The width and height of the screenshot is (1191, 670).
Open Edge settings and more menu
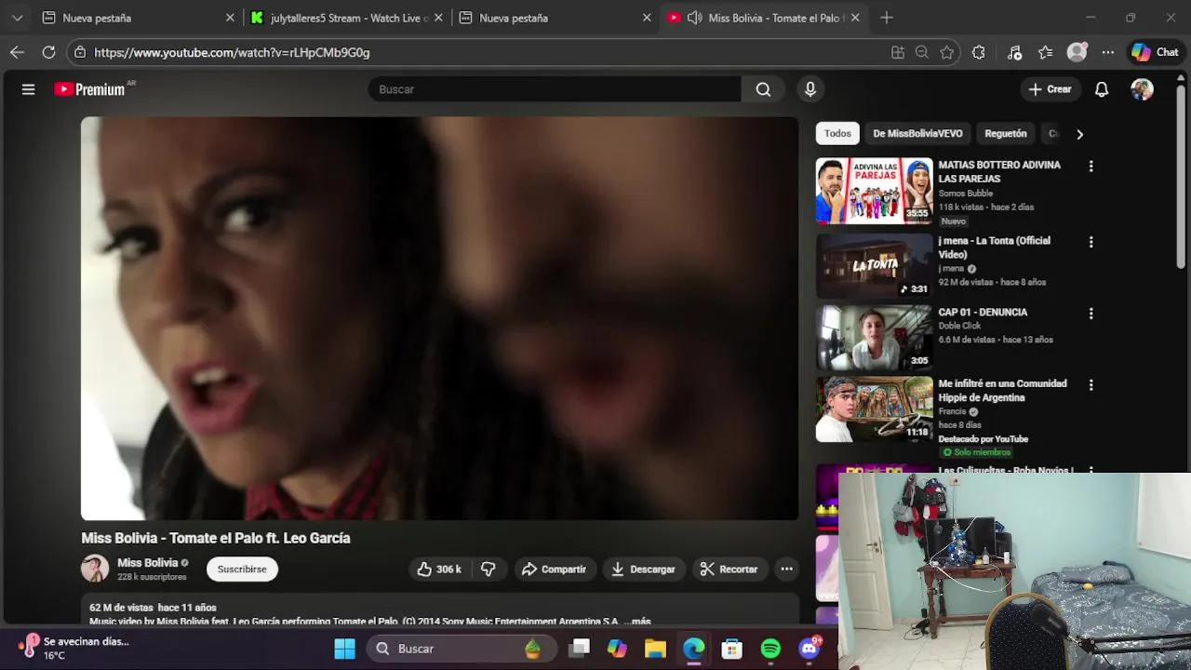coord(1108,53)
